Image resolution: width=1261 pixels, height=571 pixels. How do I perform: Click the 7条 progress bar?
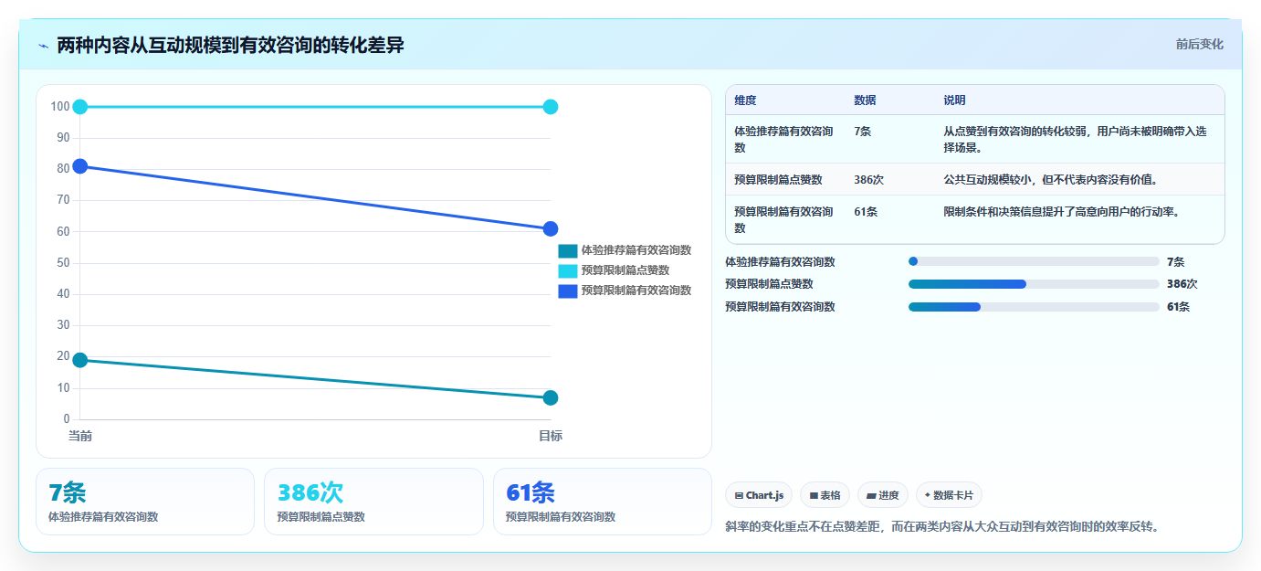tap(1034, 261)
